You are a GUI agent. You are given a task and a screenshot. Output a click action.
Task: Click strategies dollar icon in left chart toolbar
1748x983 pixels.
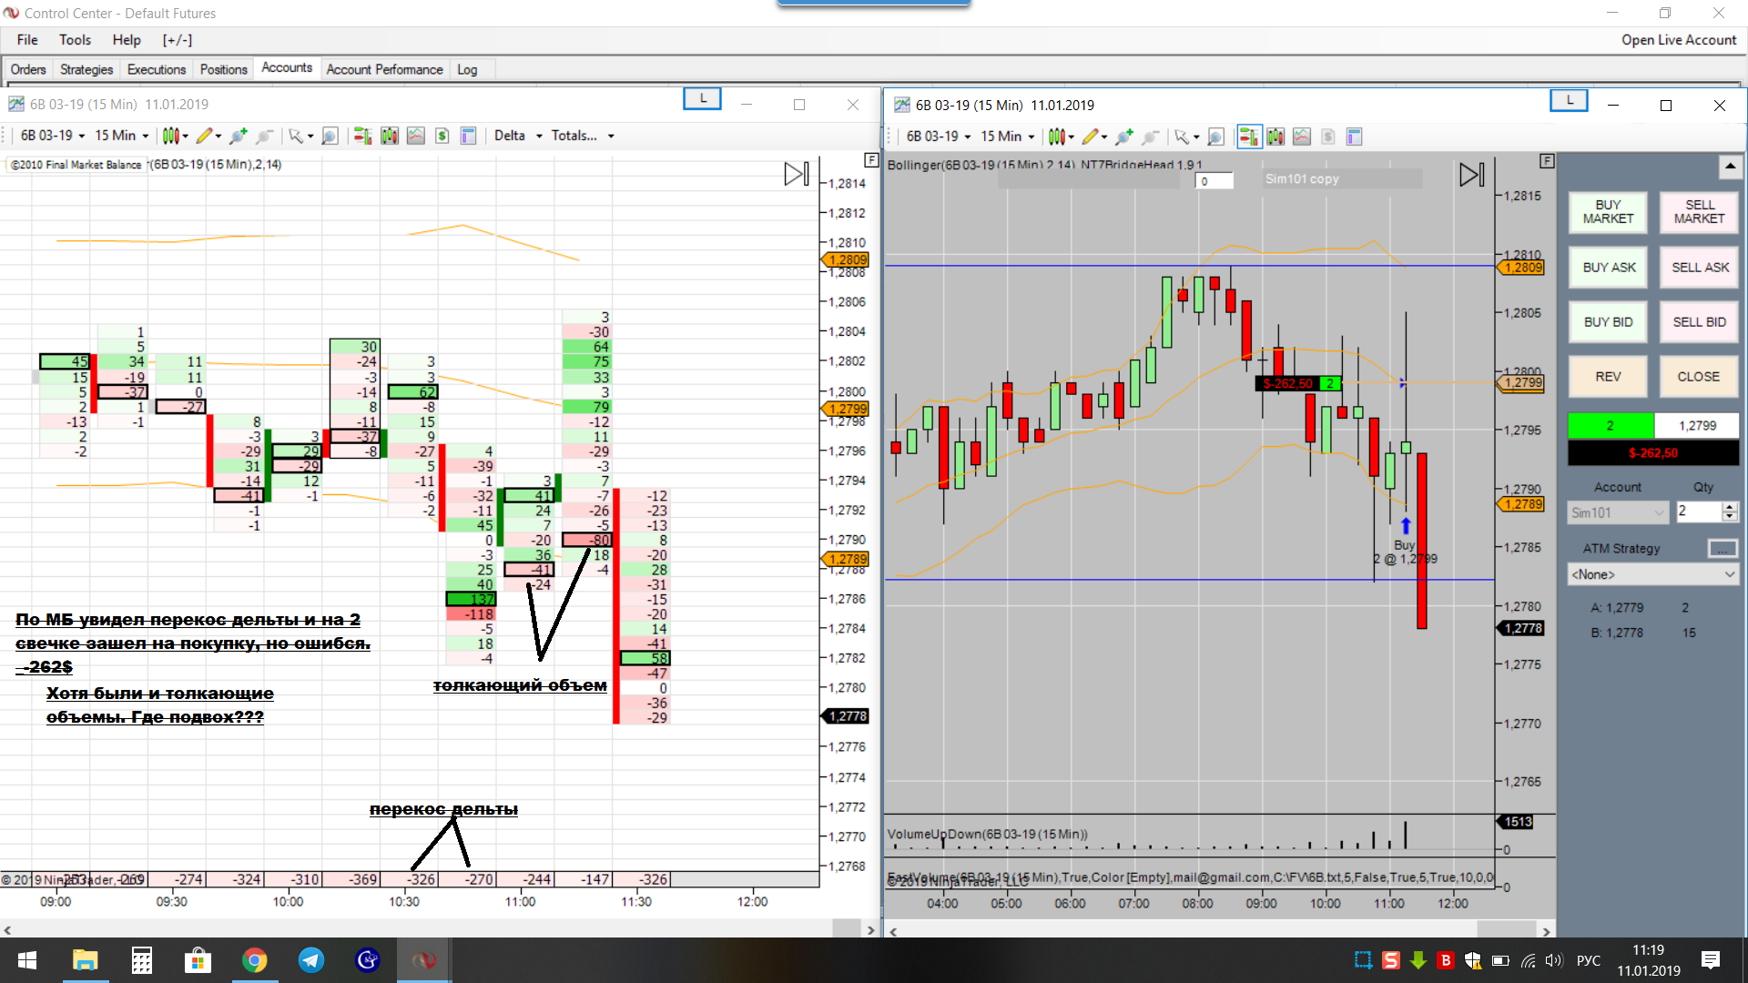tap(442, 136)
